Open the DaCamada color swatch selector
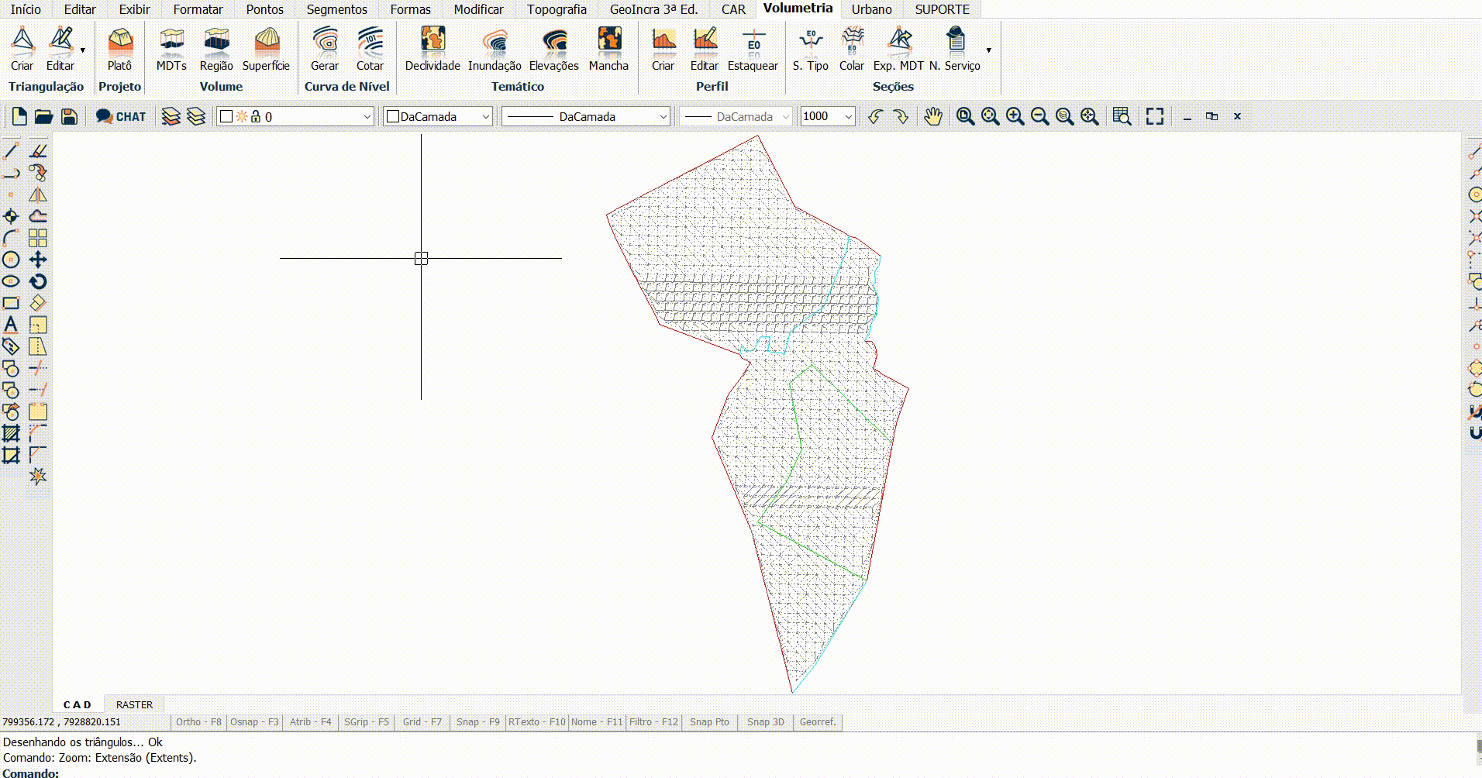Screen dimensions: 1482x778 [x=438, y=116]
